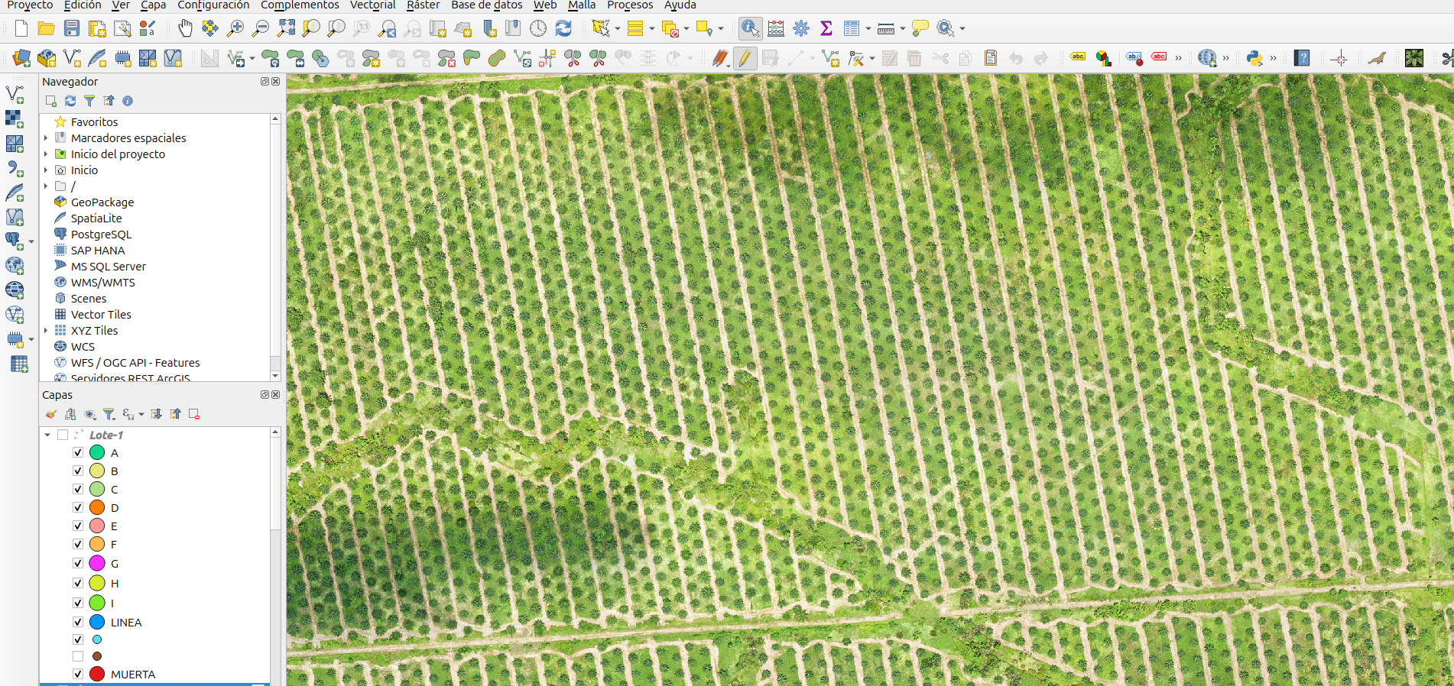Image resolution: width=1454 pixels, height=686 pixels.
Task: Expand the Inicio del proyecto node
Action: tap(46, 154)
